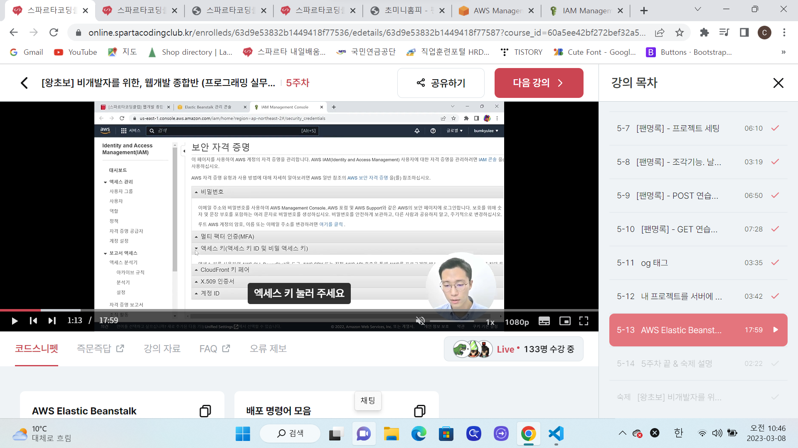
Task: Open lecture 5-11 og 태그
Action: coord(698,263)
